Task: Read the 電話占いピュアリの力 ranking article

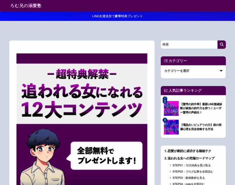Action: click(201, 127)
